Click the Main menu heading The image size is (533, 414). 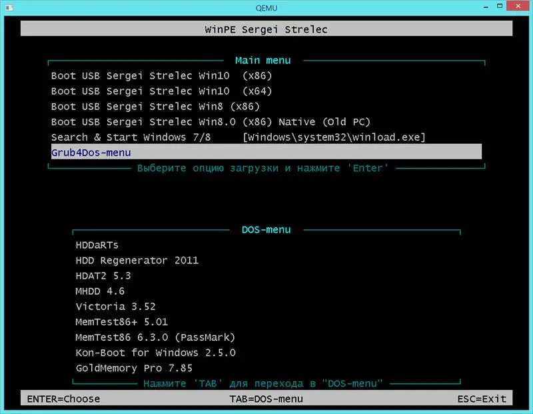[x=263, y=61]
